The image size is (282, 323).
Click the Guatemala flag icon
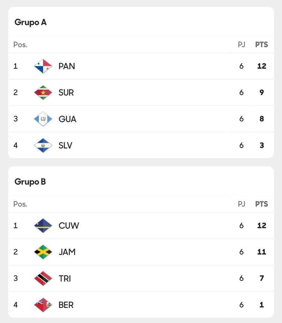point(43,119)
